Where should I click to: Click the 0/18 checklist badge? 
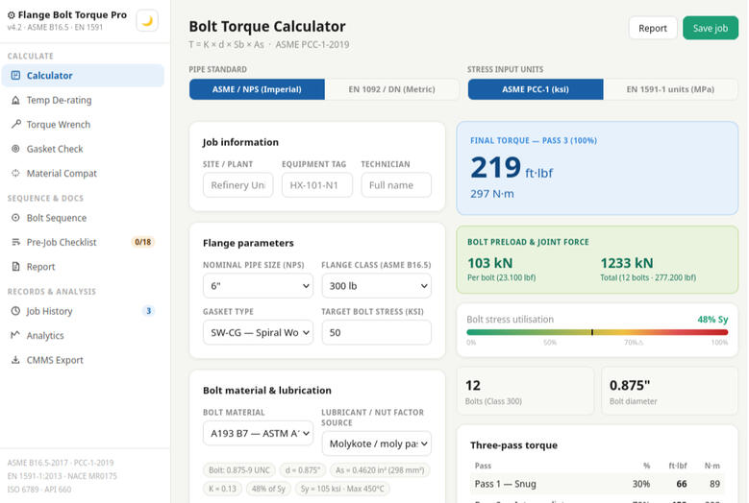143,242
